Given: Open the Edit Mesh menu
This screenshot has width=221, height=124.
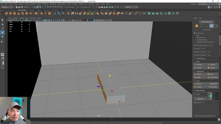Looking at the screenshot, I should coord(45,4).
